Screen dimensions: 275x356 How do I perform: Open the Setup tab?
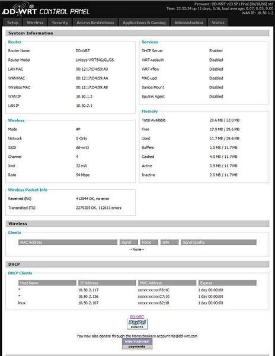[12, 23]
